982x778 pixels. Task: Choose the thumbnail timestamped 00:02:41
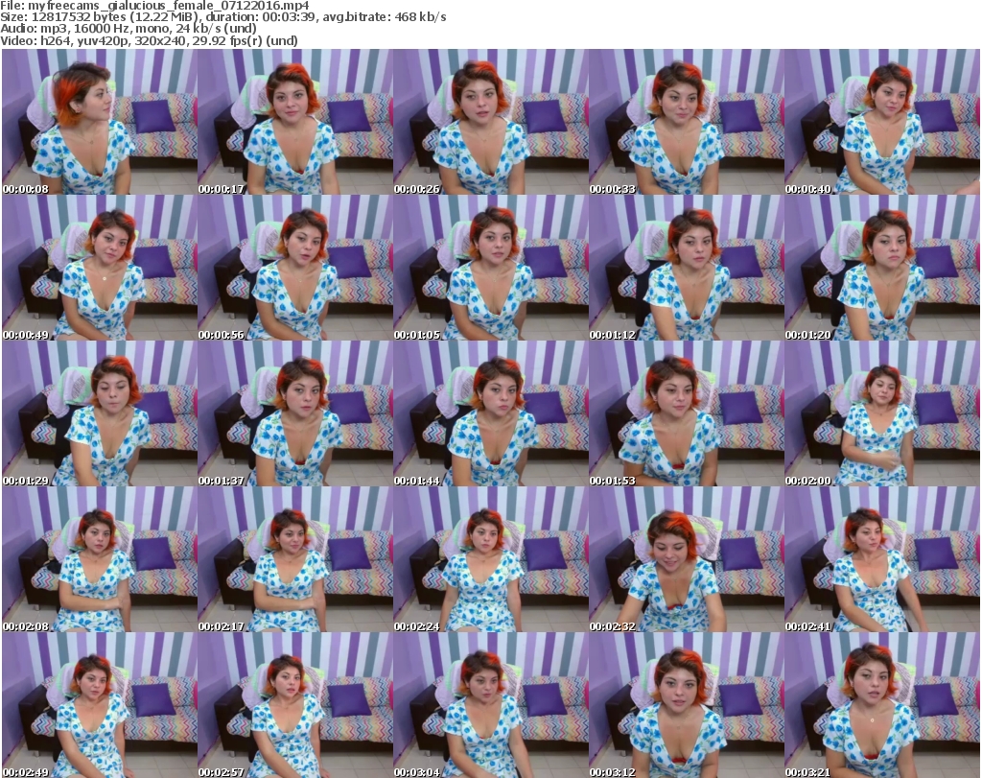pyautogui.click(x=882, y=560)
